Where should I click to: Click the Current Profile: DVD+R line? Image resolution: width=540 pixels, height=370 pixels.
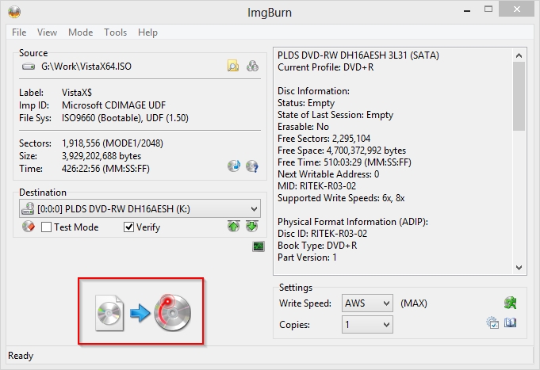[325, 67]
